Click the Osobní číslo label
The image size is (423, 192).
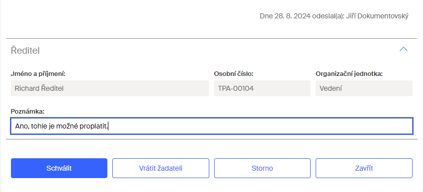point(234,74)
